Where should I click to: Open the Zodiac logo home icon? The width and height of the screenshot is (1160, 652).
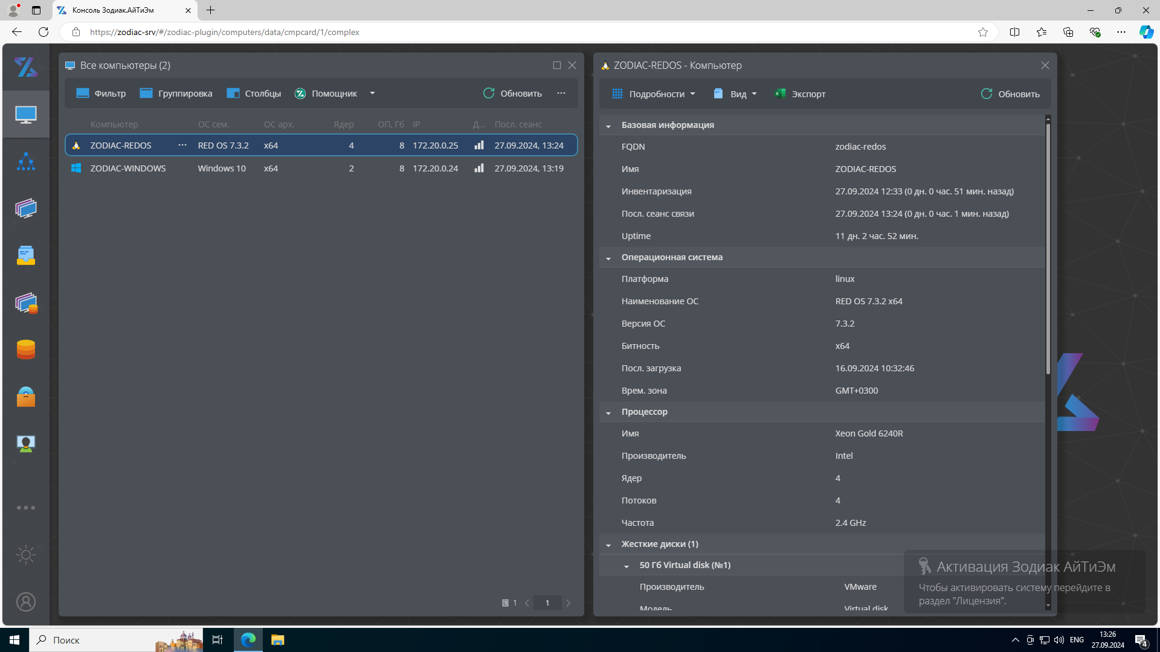coord(26,67)
